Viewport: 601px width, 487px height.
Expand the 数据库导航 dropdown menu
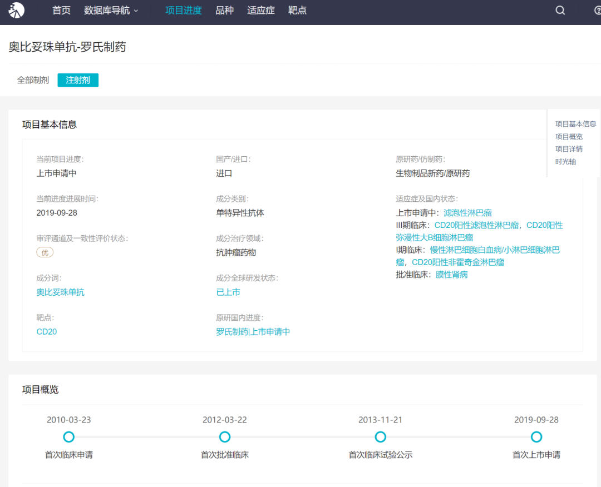pyautogui.click(x=111, y=11)
